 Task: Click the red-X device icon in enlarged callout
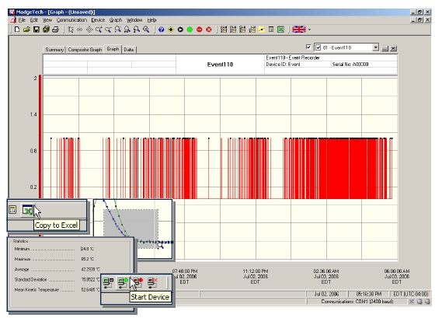click(x=152, y=283)
